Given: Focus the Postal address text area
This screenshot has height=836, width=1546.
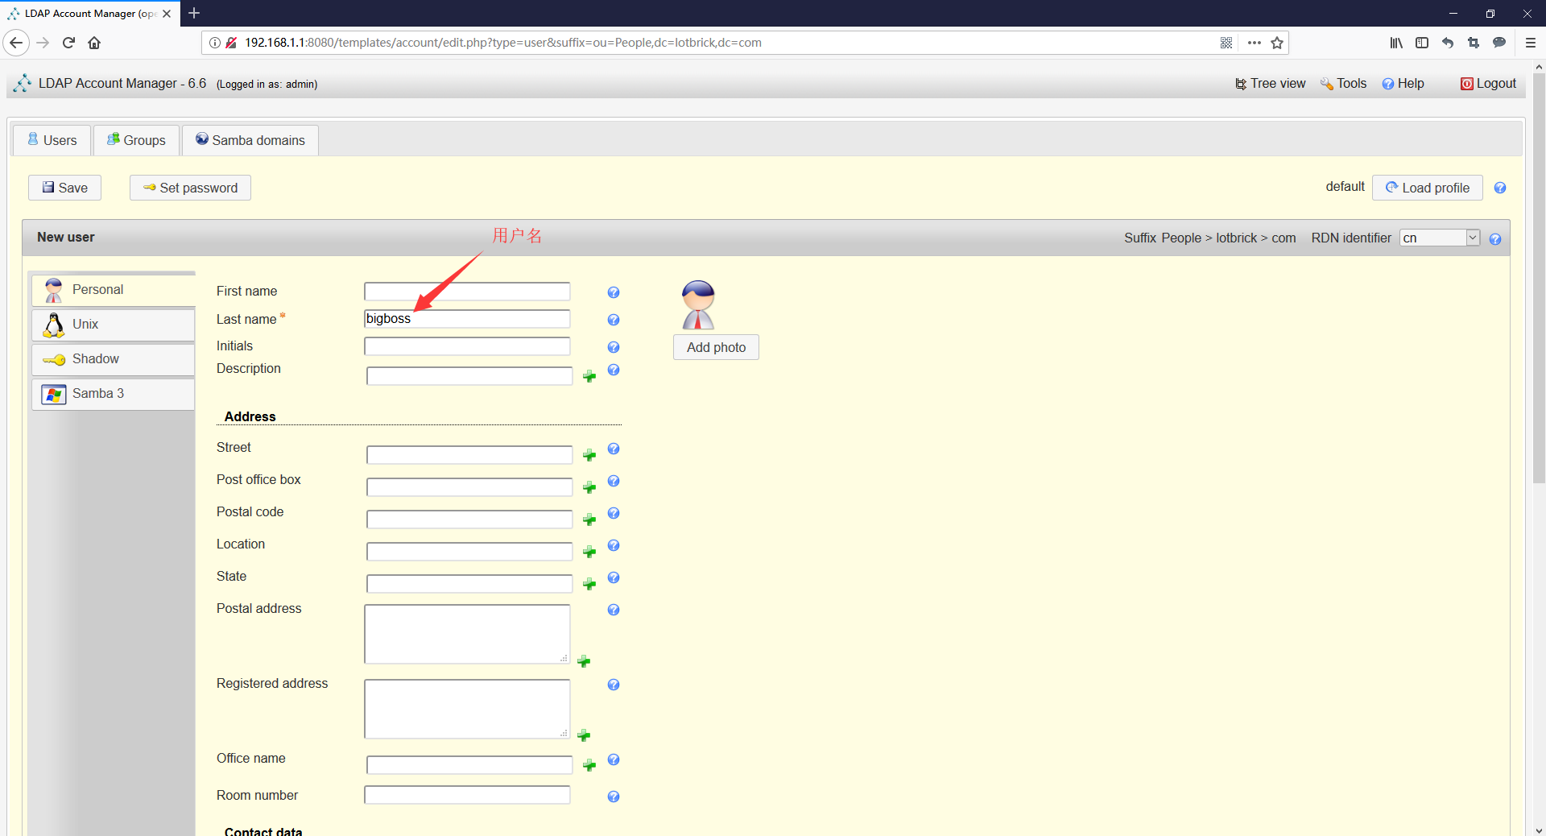Looking at the screenshot, I should [467, 634].
